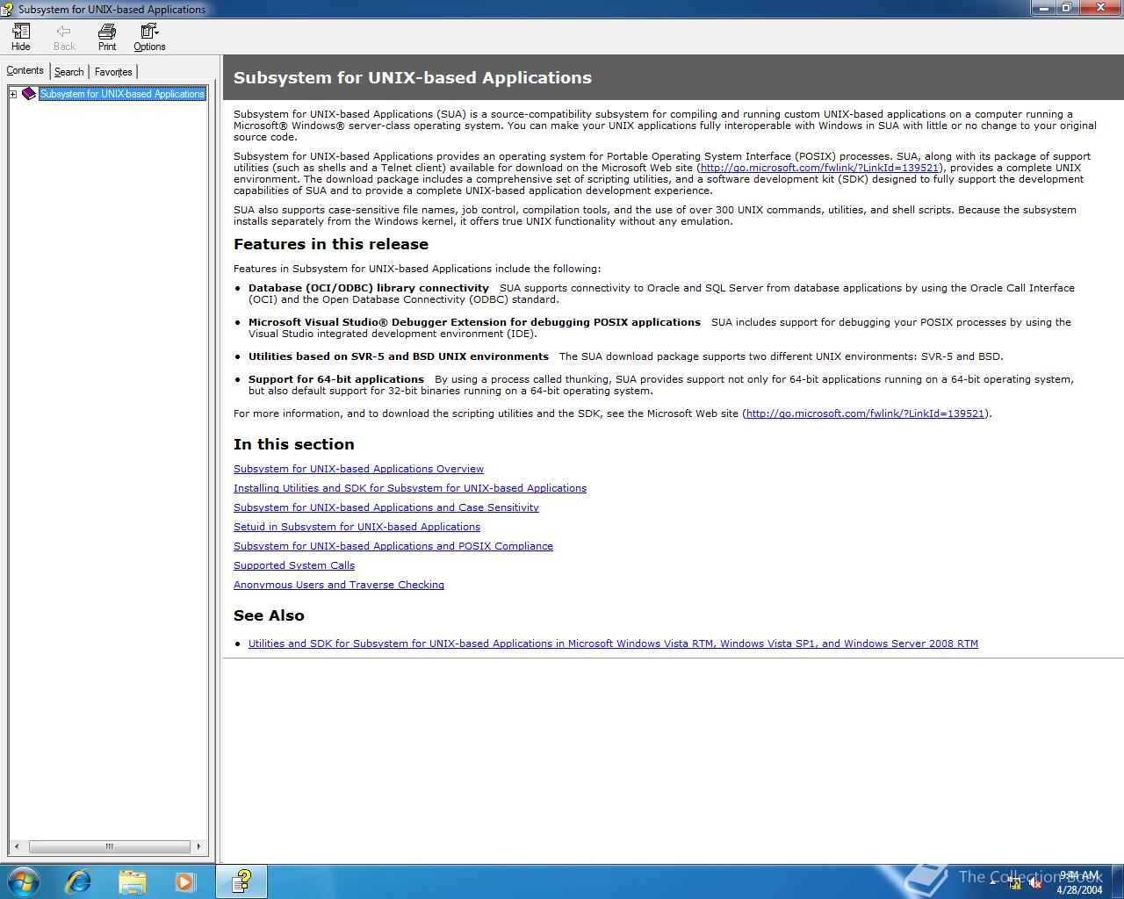Click the Hide toolbar button
1124x899 pixels.
tap(21, 37)
